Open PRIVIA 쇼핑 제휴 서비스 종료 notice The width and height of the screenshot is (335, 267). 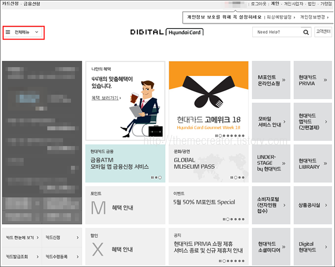pos(208,247)
